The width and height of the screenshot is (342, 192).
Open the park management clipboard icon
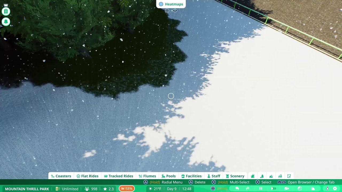point(6,11)
